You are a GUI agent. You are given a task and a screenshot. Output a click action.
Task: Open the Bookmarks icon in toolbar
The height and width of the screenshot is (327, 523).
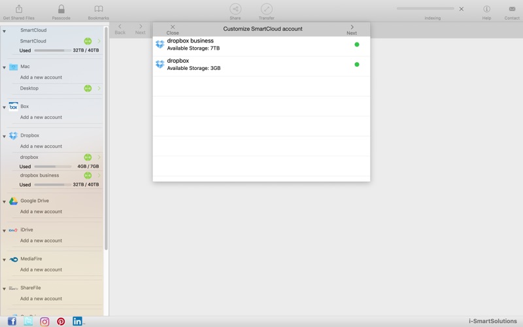[x=99, y=9]
